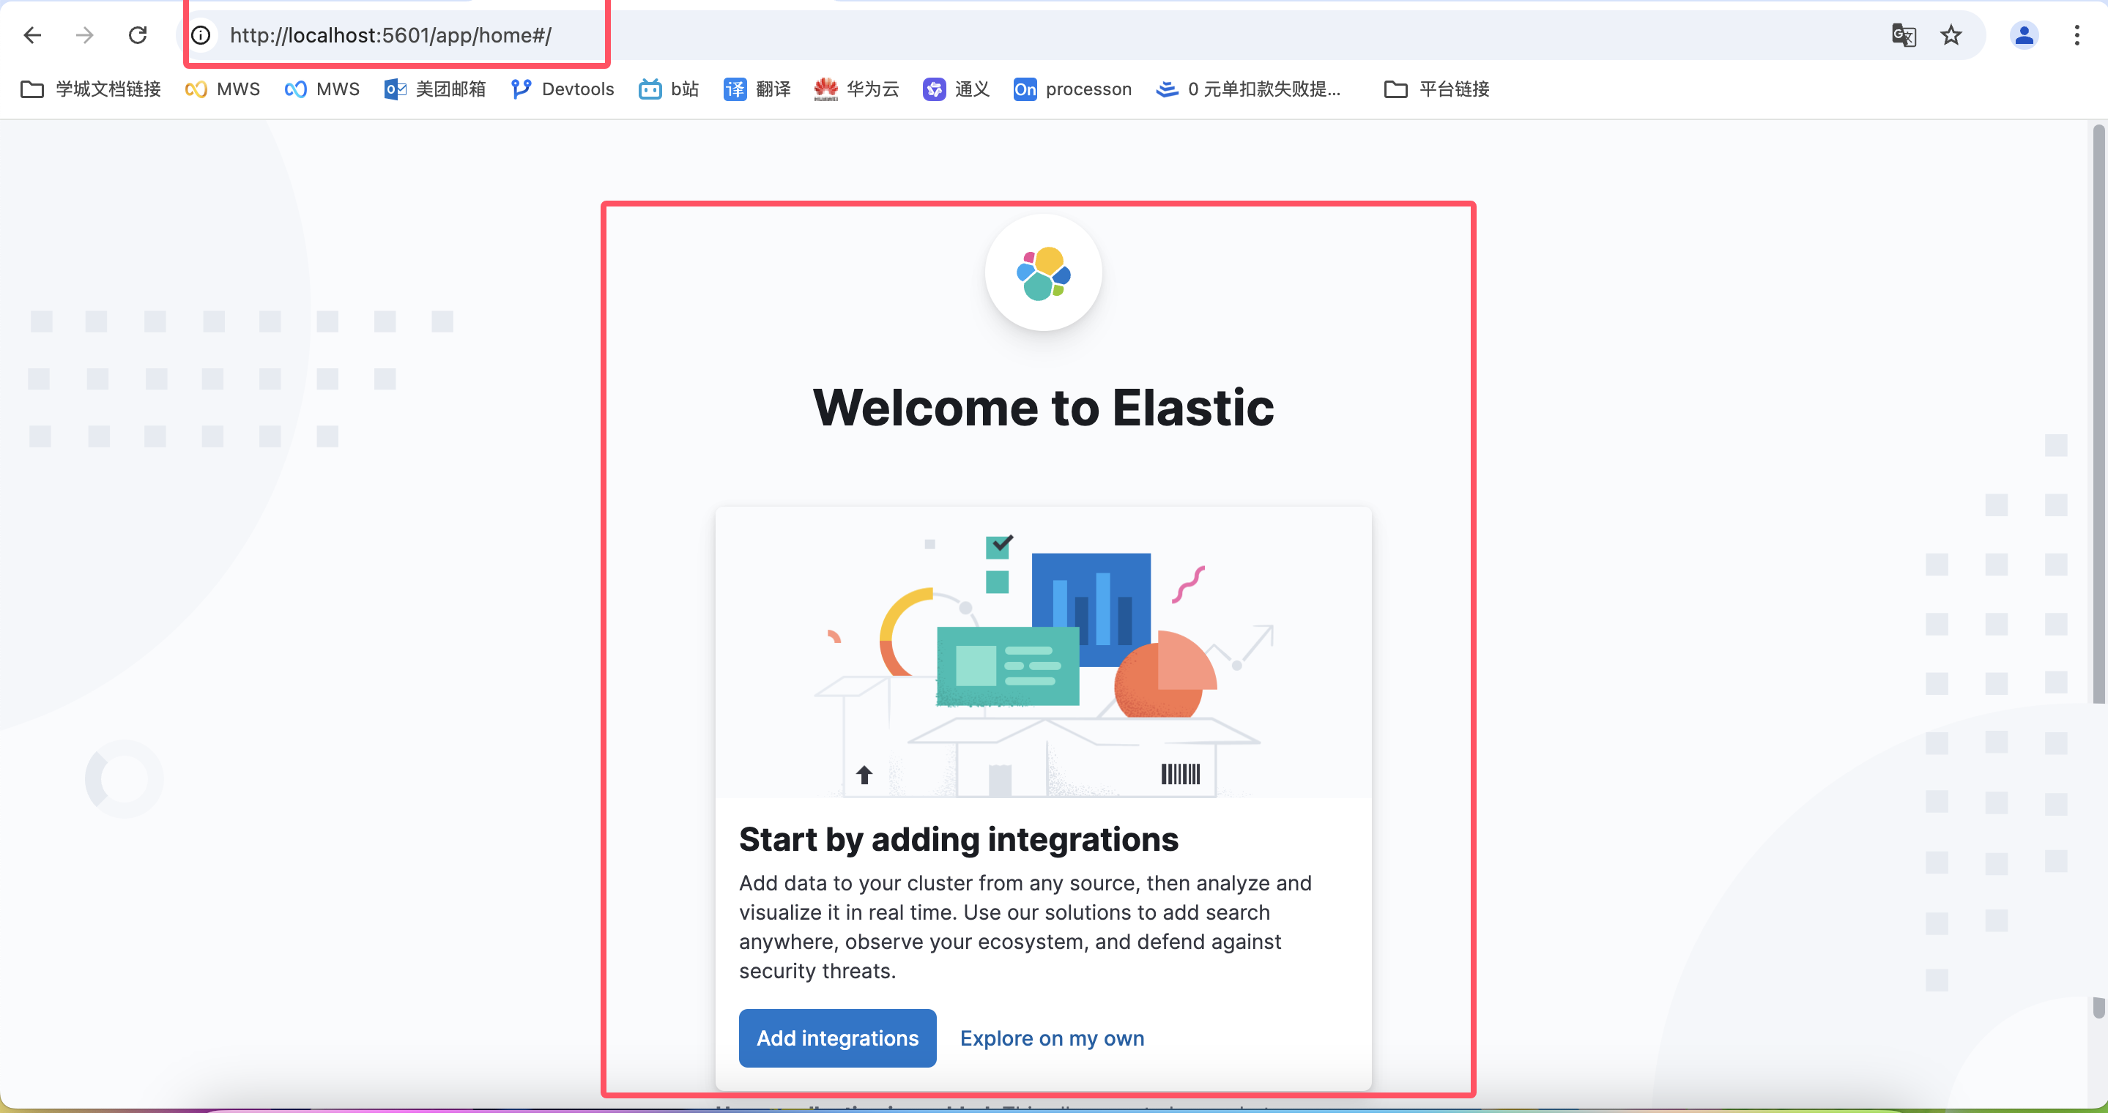Expand the 平台链接 bookmark folder
The height and width of the screenshot is (1113, 2108).
click(x=1436, y=89)
